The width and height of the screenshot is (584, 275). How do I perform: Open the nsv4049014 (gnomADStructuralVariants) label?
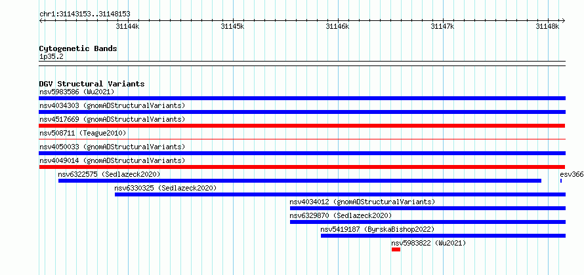click(112, 160)
